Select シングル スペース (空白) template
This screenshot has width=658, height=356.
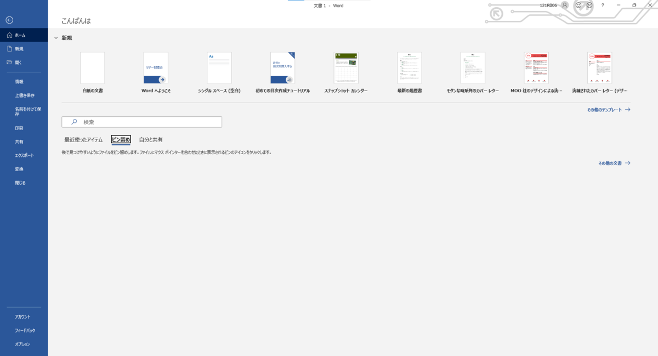click(219, 72)
